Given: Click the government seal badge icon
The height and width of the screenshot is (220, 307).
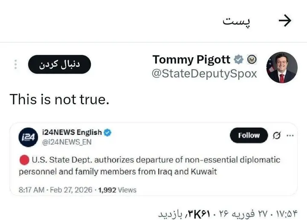Looking at the screenshot, I should pos(252,59).
